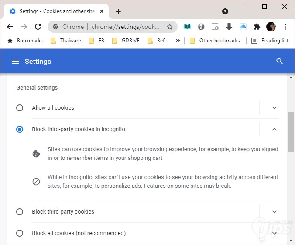Select the Allow all cookies radio button

(20, 108)
